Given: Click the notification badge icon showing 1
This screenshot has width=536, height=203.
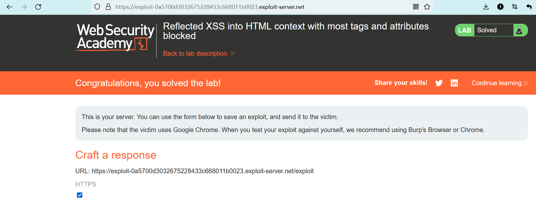Looking at the screenshot, I should 500,7.
